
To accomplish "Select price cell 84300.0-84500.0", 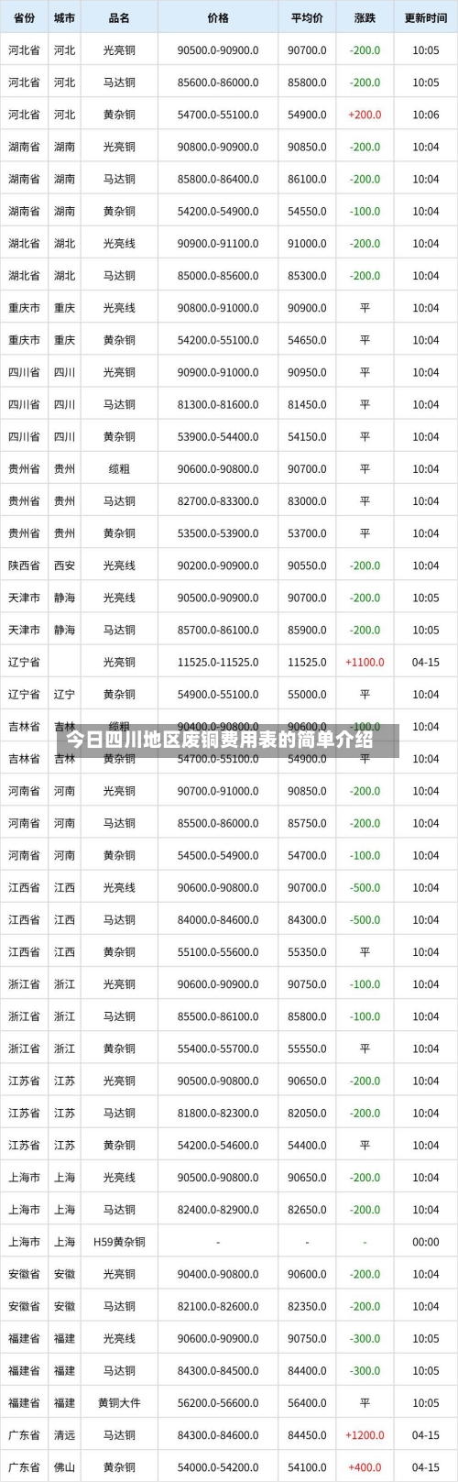I will pos(218,1370).
